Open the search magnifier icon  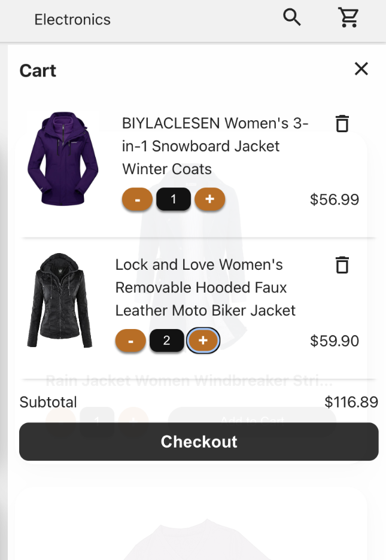click(291, 17)
